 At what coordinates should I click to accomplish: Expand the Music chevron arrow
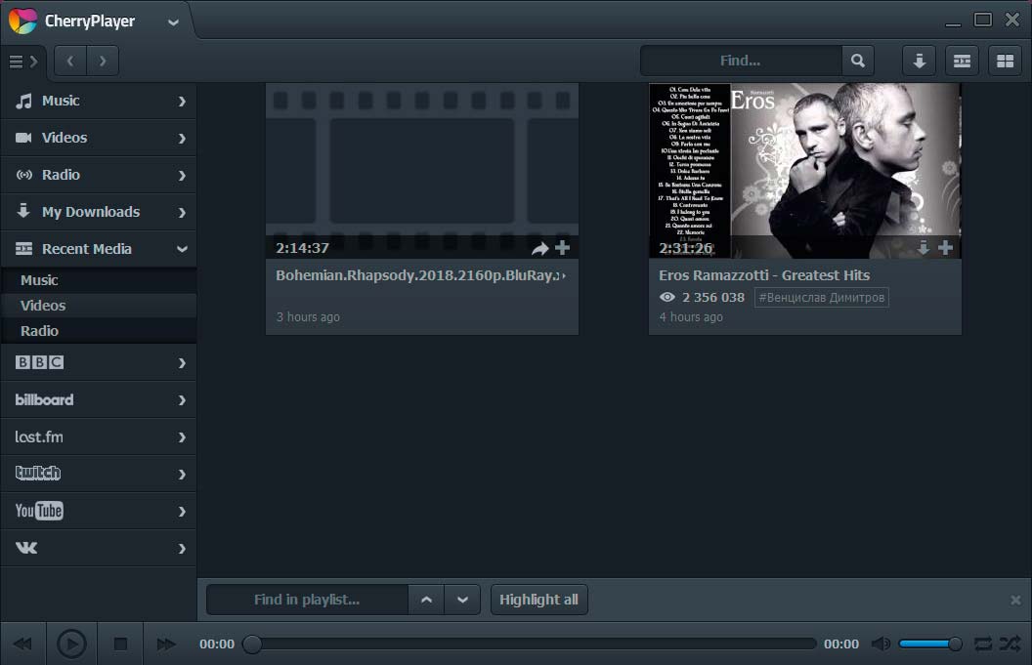pos(183,102)
